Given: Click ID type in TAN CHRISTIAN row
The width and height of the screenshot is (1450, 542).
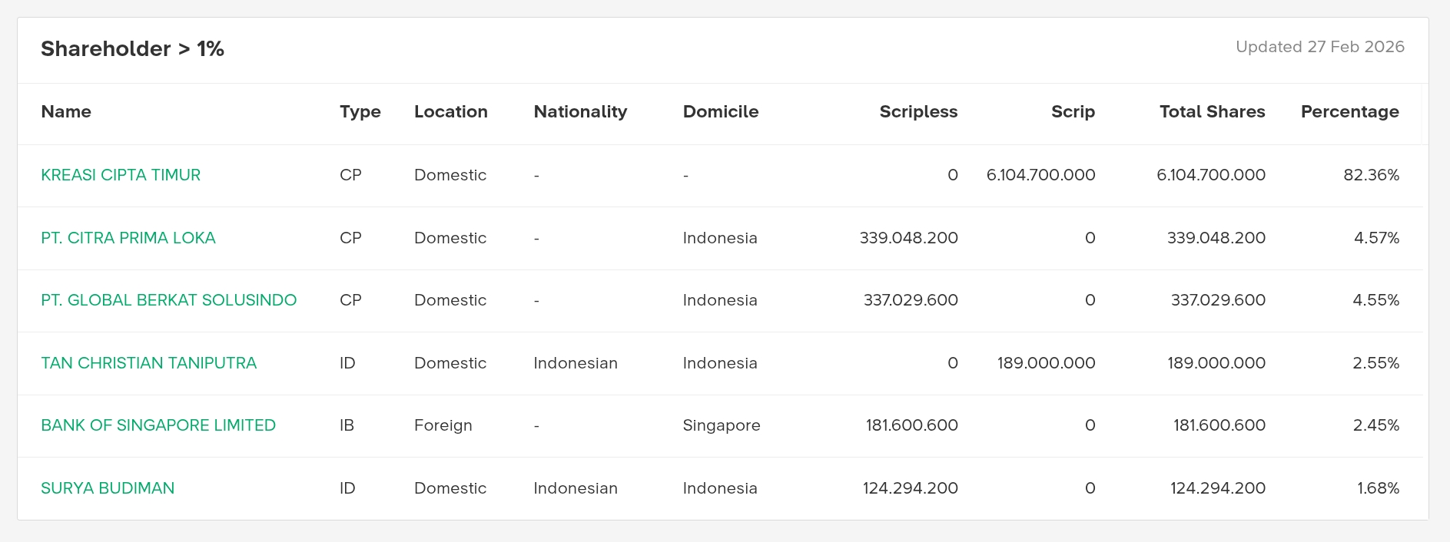Looking at the screenshot, I should coord(347,363).
